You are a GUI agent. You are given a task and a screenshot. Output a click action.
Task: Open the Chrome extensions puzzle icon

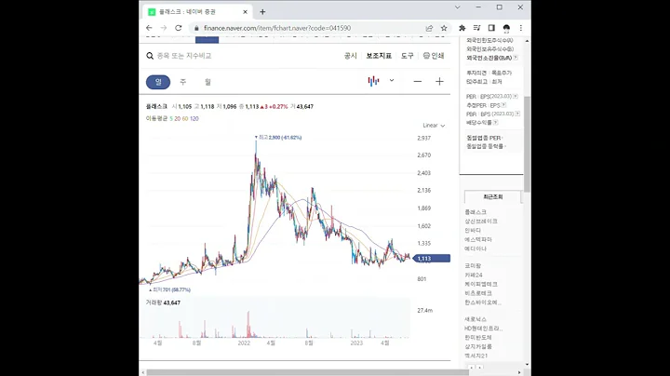462,28
